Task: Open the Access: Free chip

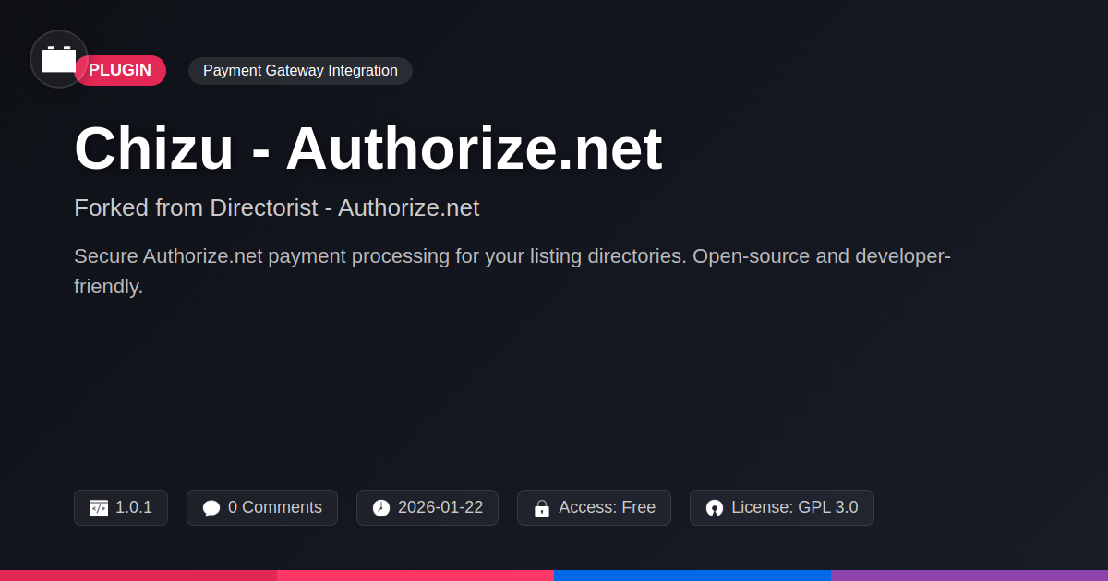Action: (594, 508)
